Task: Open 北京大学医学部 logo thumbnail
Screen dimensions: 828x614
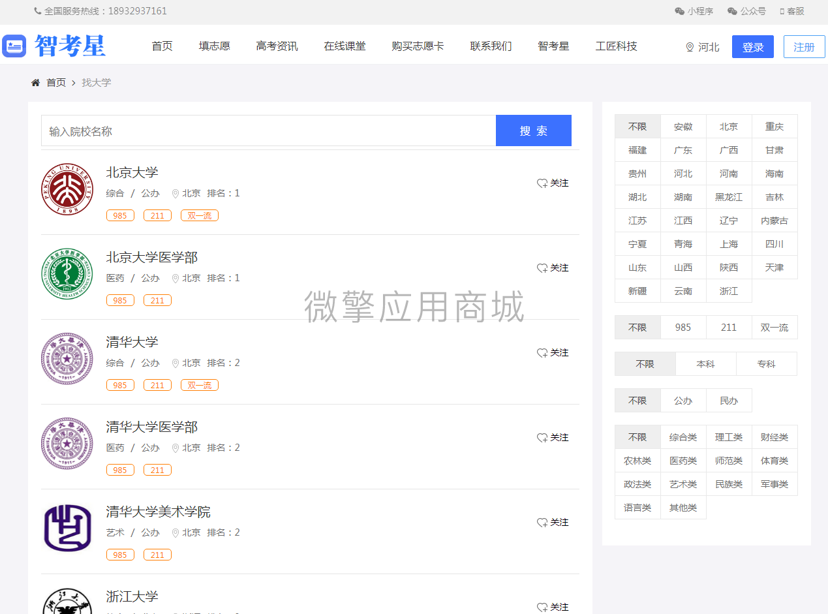Action: [67, 274]
